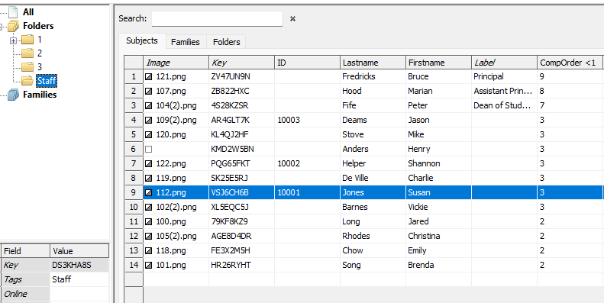Click ID cell 10001 in Jones row
604x303 pixels.
tap(308, 192)
